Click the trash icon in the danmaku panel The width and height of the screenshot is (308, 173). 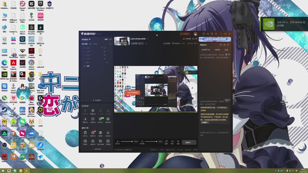(x=226, y=55)
